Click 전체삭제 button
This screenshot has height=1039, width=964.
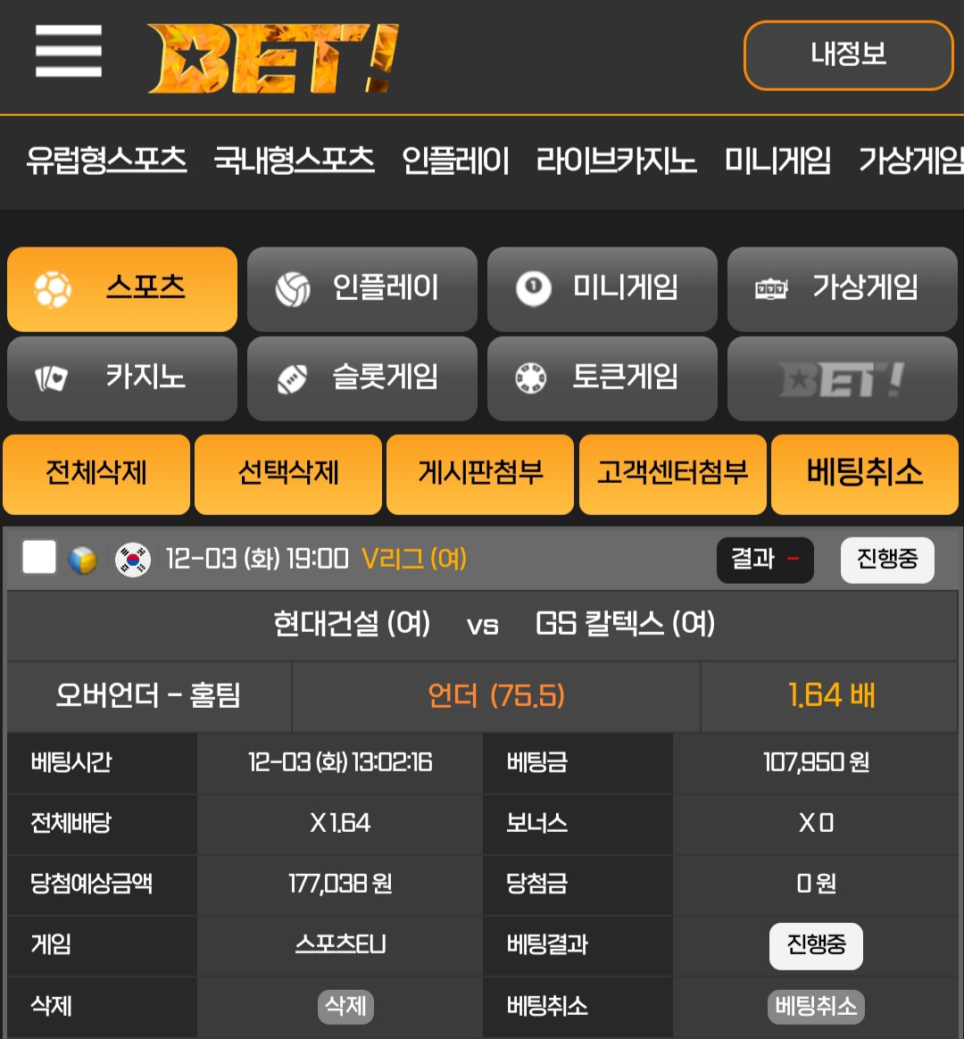point(96,474)
